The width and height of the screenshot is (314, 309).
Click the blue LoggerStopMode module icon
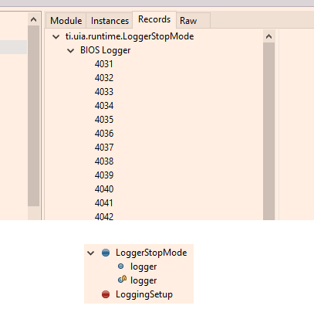tap(106, 253)
